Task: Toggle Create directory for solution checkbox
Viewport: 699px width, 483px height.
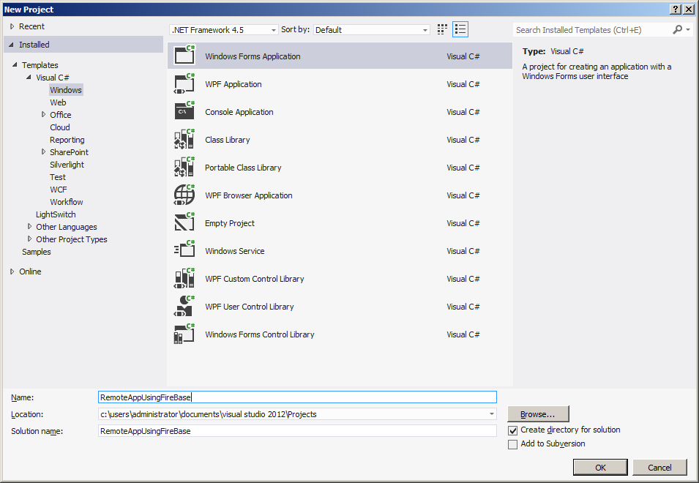Action: pyautogui.click(x=512, y=430)
